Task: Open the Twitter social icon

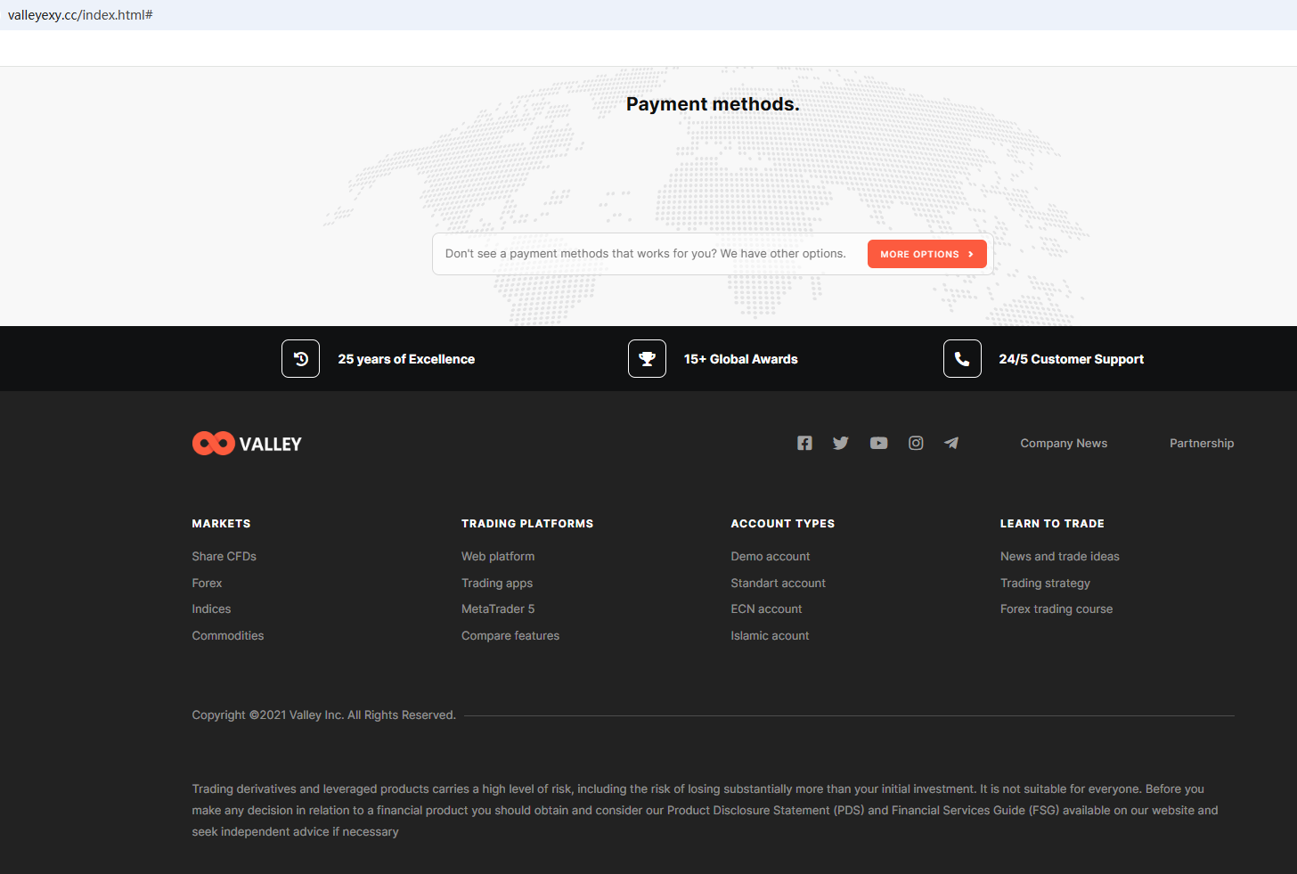Action: (840, 443)
